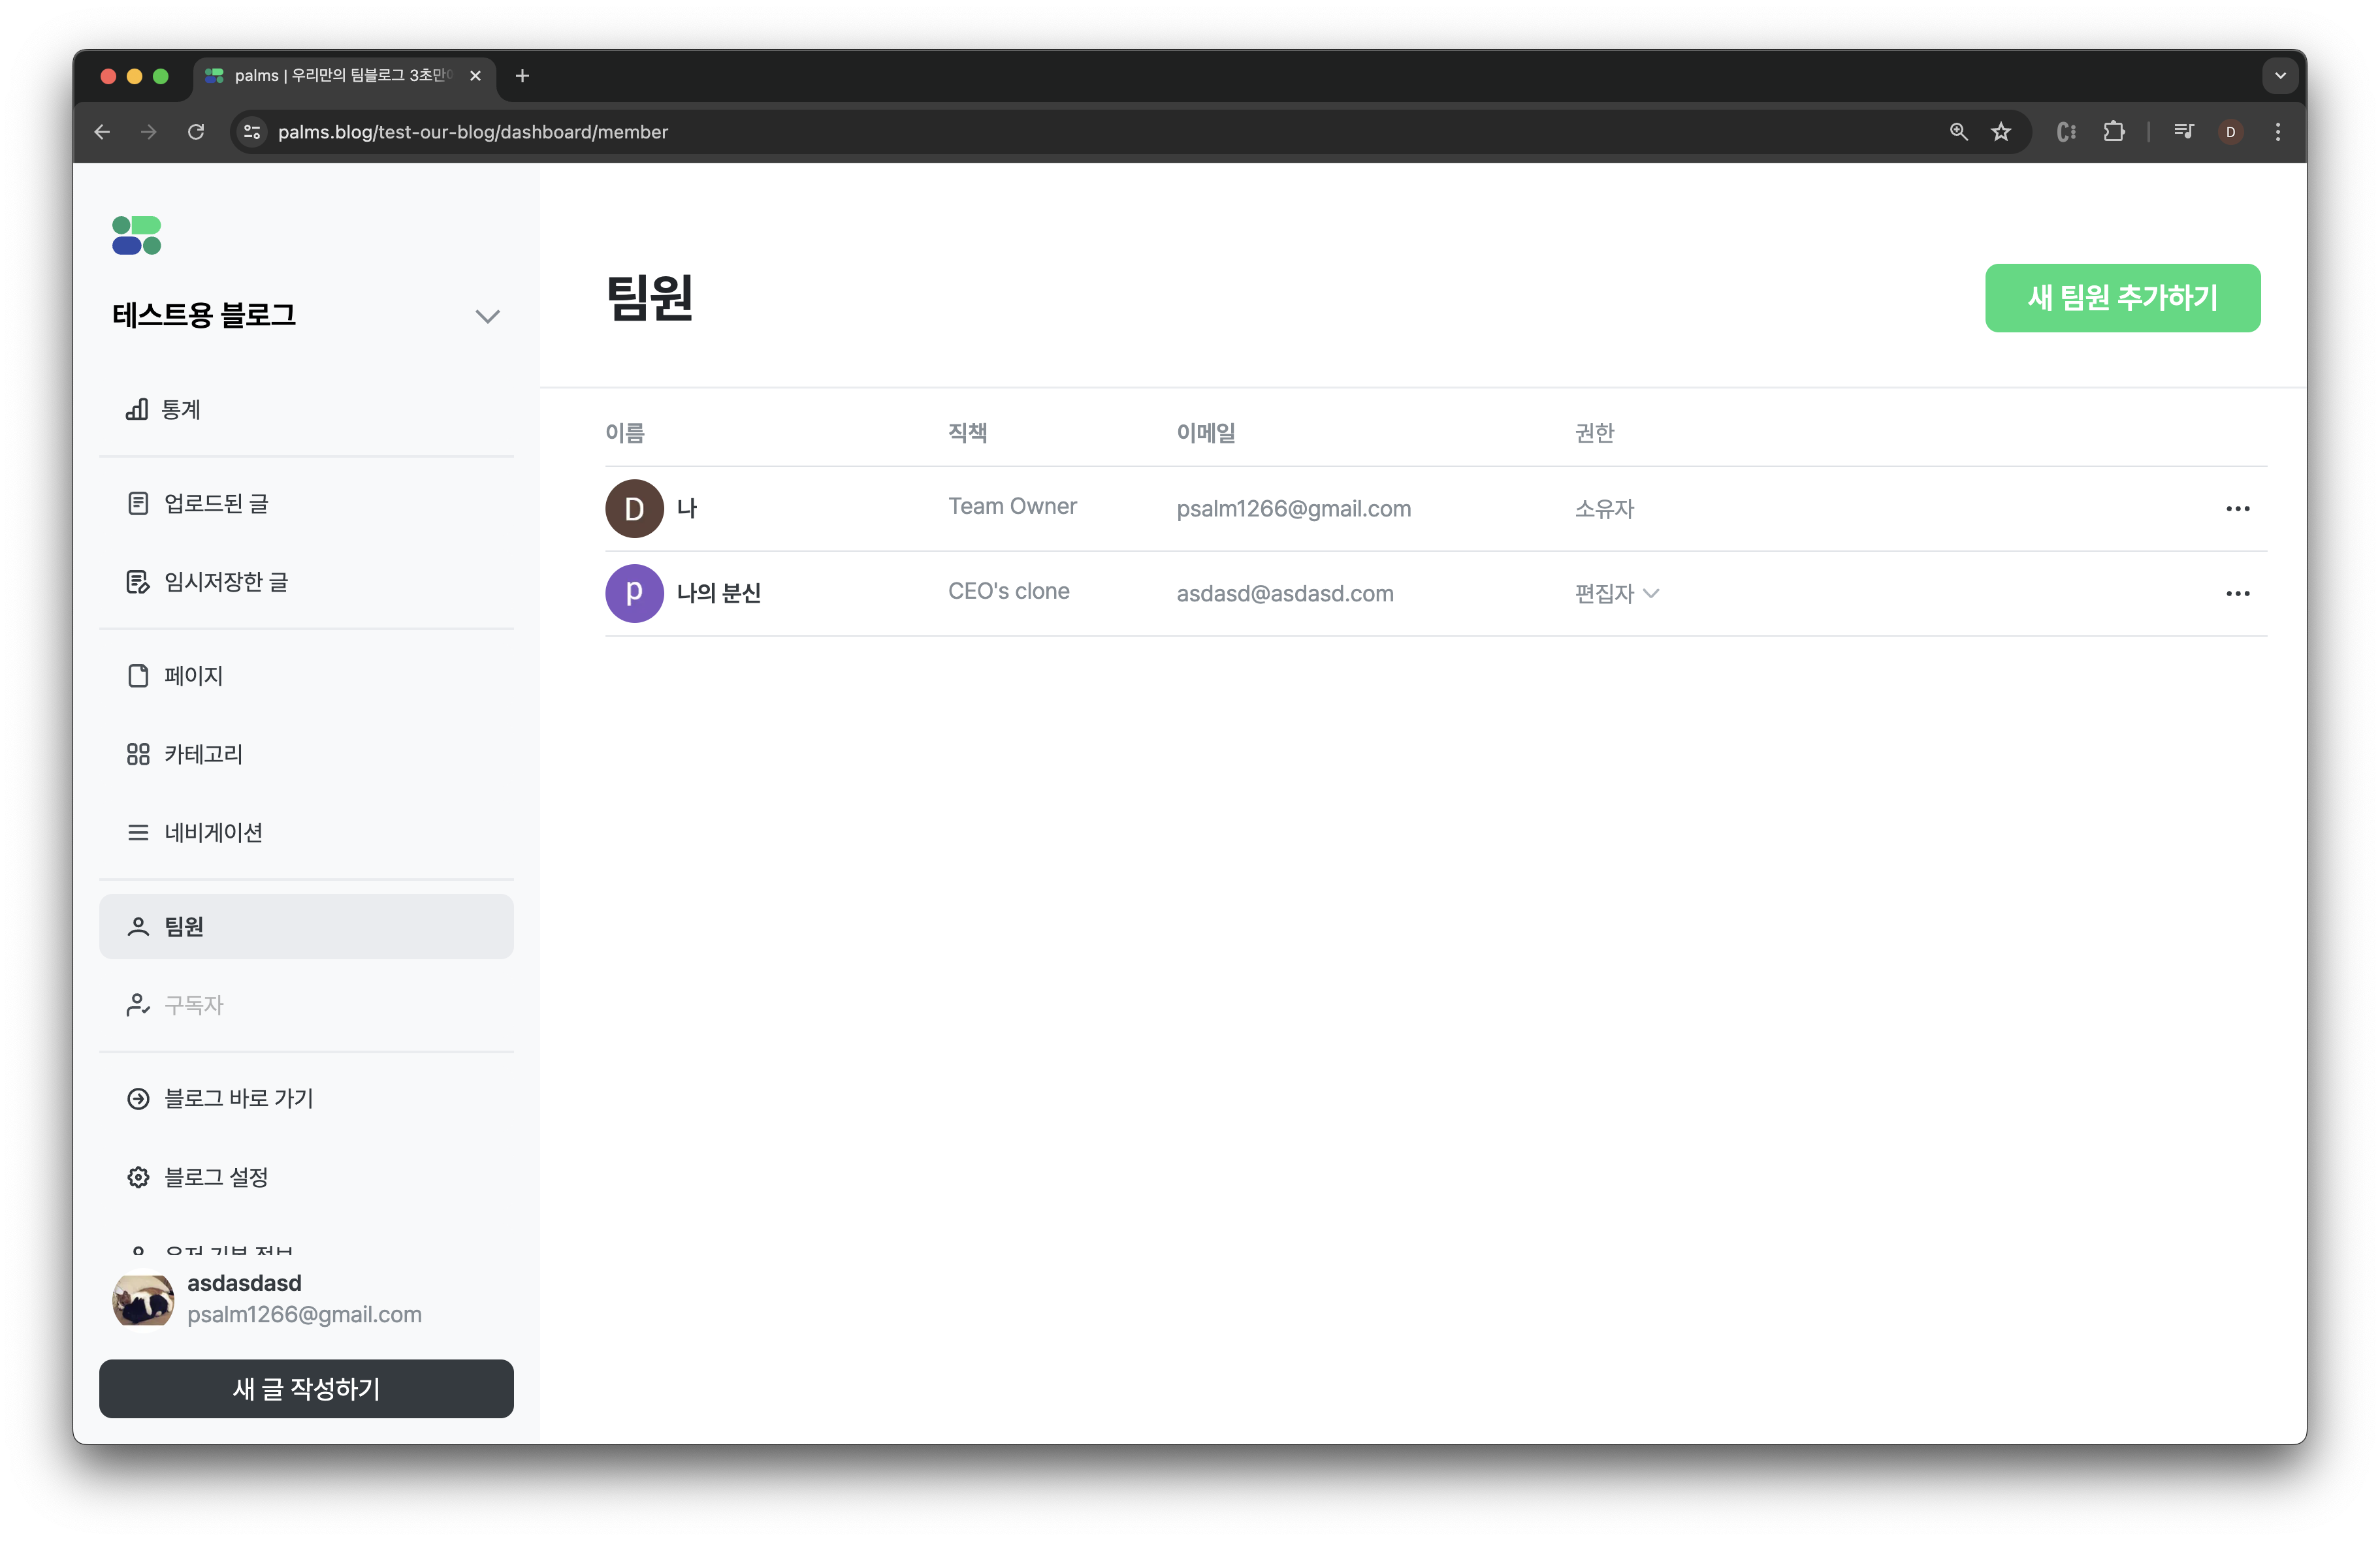The height and width of the screenshot is (1541, 2380).
Task: Click the 업로드된 글 document icon
Action: click(138, 503)
